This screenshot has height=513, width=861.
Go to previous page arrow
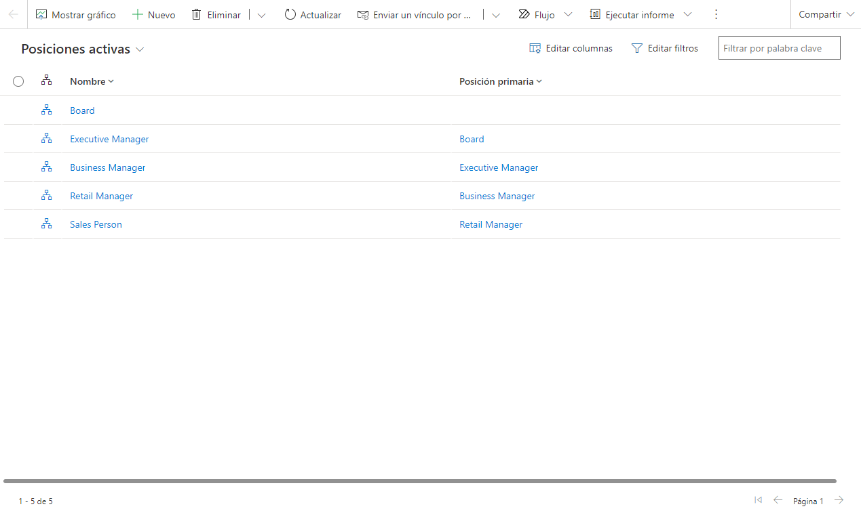click(x=778, y=500)
